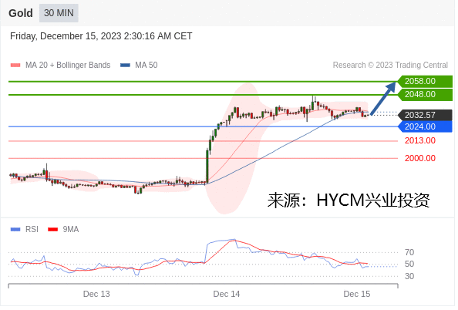
Task: Click the Dec 13 date axis label
Action: [96, 295]
